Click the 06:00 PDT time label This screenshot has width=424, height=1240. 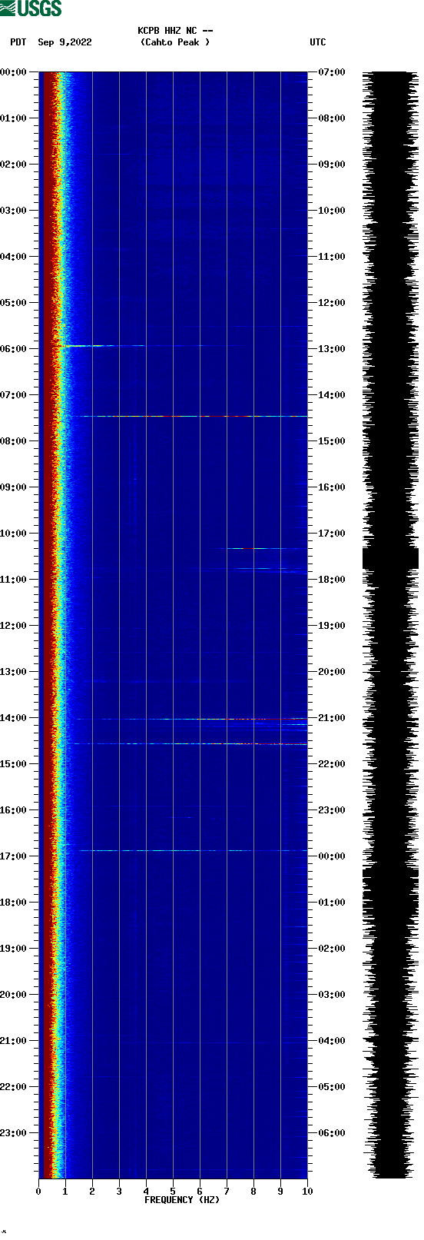coord(13,349)
